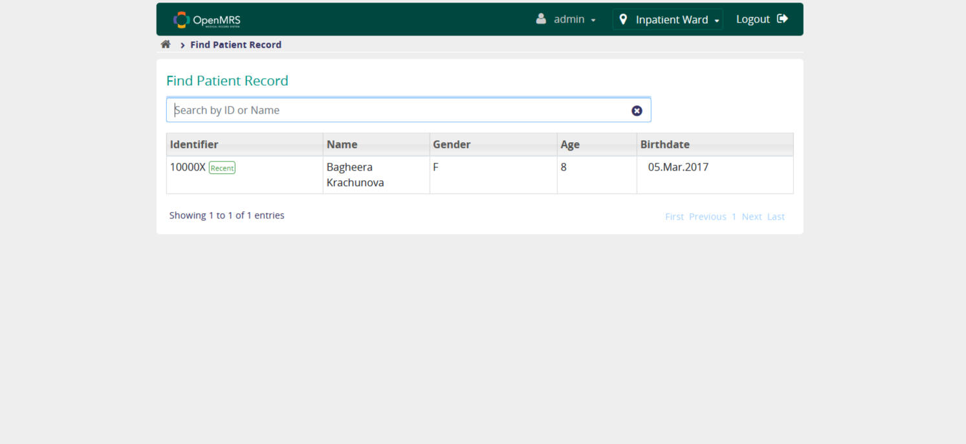This screenshot has height=444, width=966.
Task: Click the OpenMRS logo
Action: pyautogui.click(x=206, y=20)
